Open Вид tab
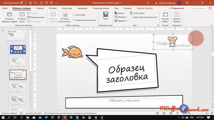 (116, 8)
